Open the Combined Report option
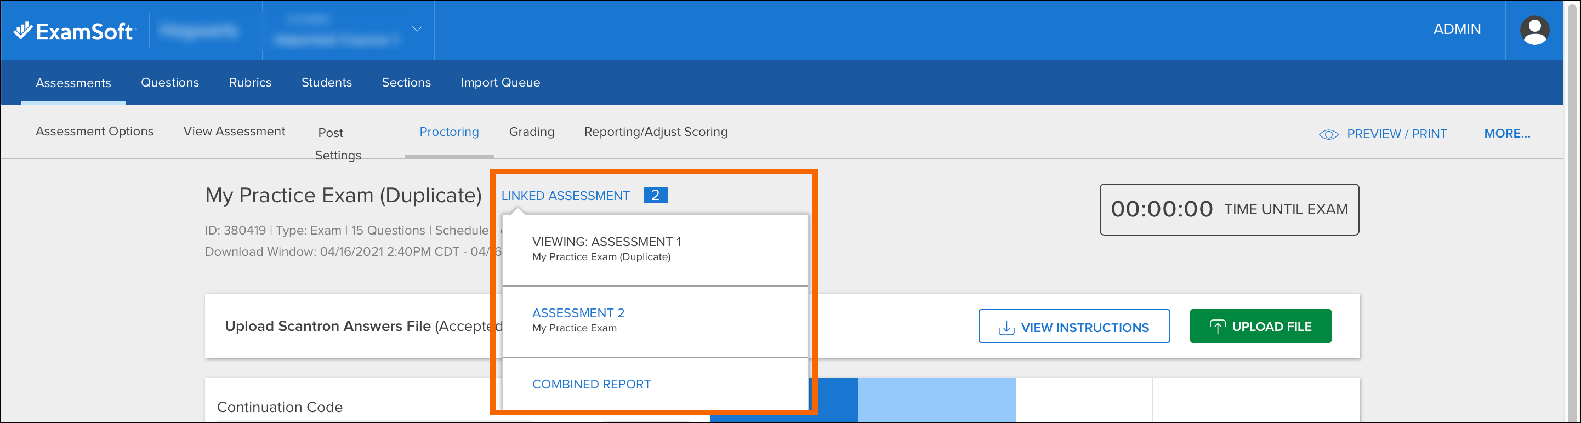 point(591,385)
